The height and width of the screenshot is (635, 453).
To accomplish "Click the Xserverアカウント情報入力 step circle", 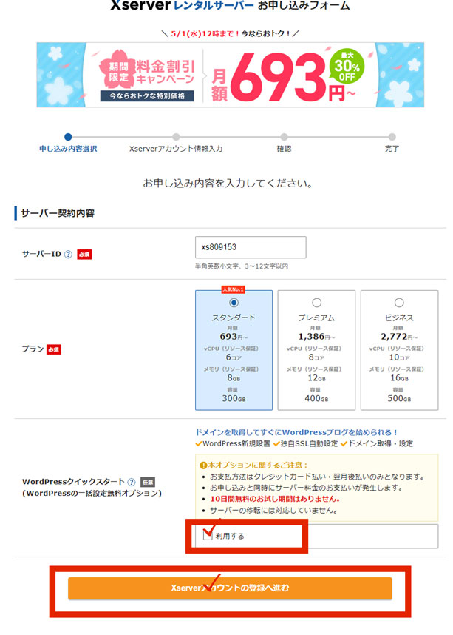I will click(176, 136).
